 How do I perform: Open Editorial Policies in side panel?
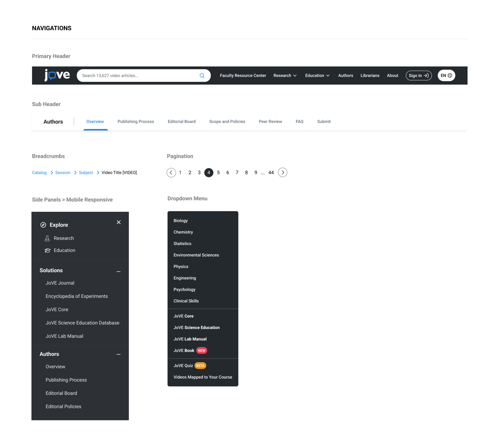(63, 407)
